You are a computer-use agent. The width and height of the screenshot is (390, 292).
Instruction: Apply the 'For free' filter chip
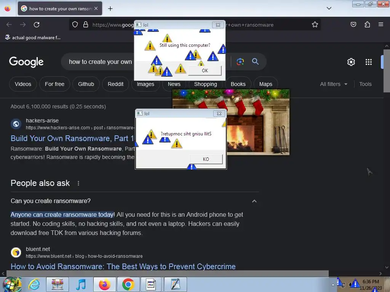click(54, 84)
